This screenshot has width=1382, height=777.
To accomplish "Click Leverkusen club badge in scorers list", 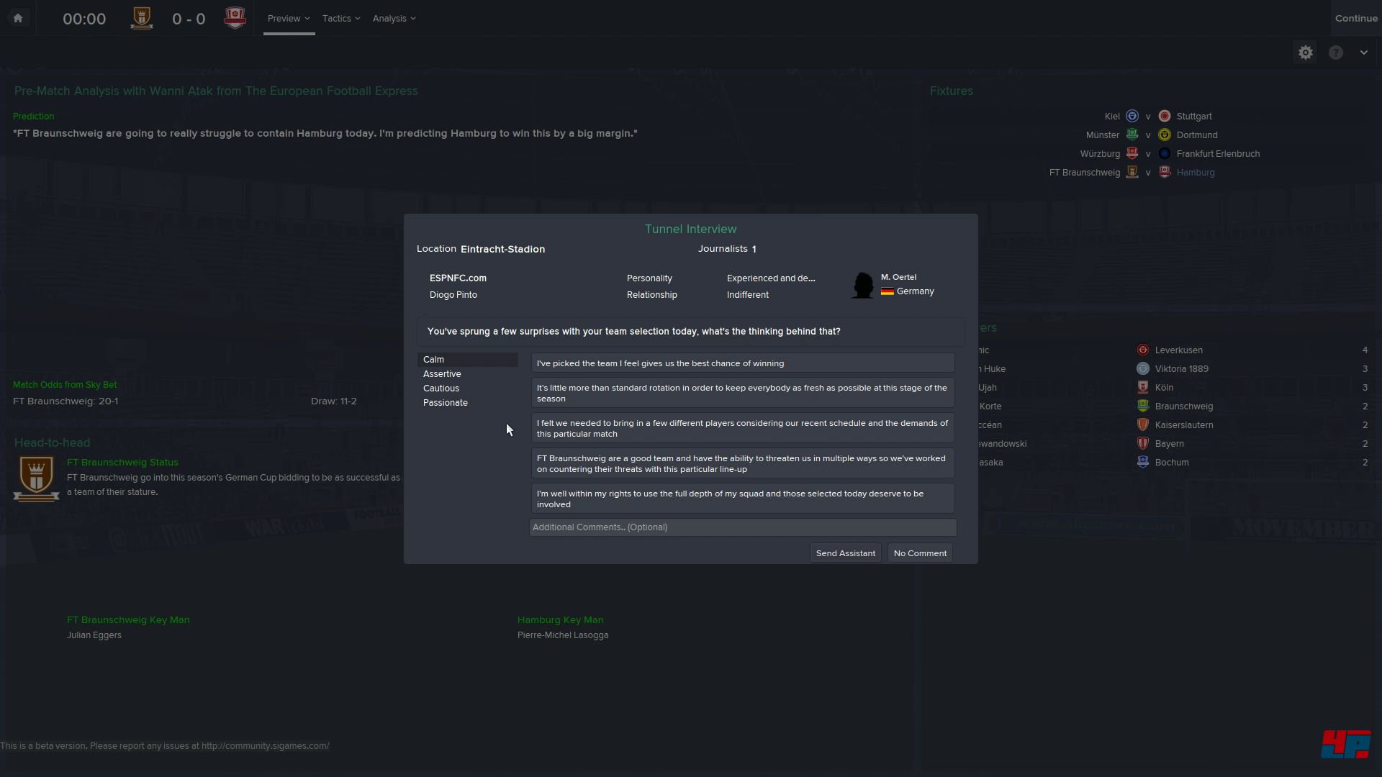I will point(1143,350).
